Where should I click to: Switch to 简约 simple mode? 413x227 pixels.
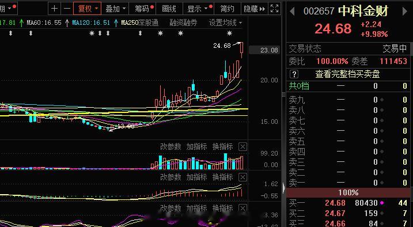(x=227, y=9)
